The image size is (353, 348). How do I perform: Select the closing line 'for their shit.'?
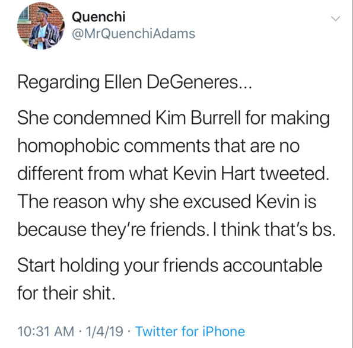66,293
